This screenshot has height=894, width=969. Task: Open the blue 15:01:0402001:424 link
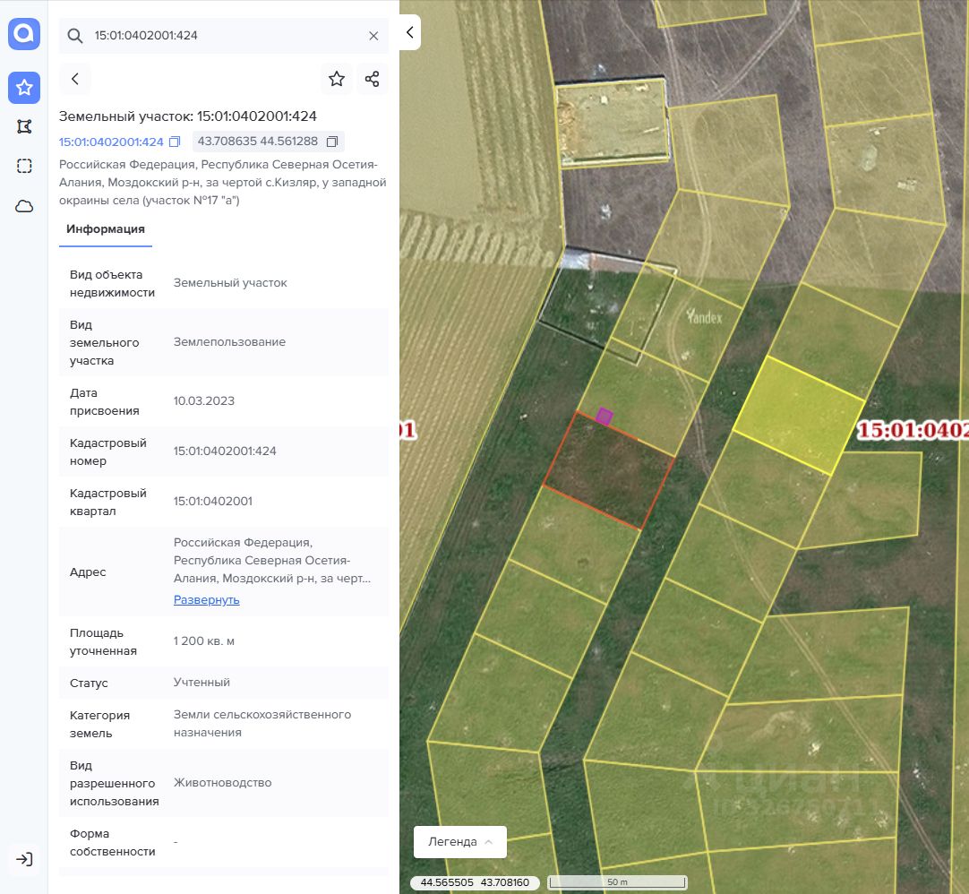point(111,142)
